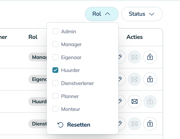Viewport: 180px width, 139px height.
Task: Collapse the Rol filter dropdown
Action: (x=102, y=14)
